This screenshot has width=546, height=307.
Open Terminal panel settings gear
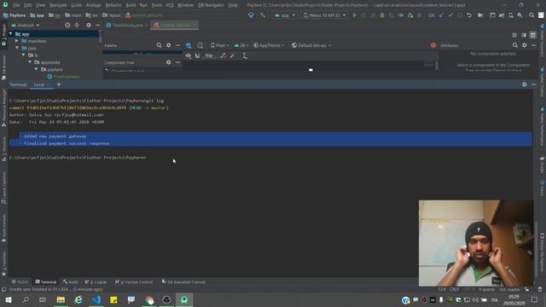pyautogui.click(x=525, y=84)
